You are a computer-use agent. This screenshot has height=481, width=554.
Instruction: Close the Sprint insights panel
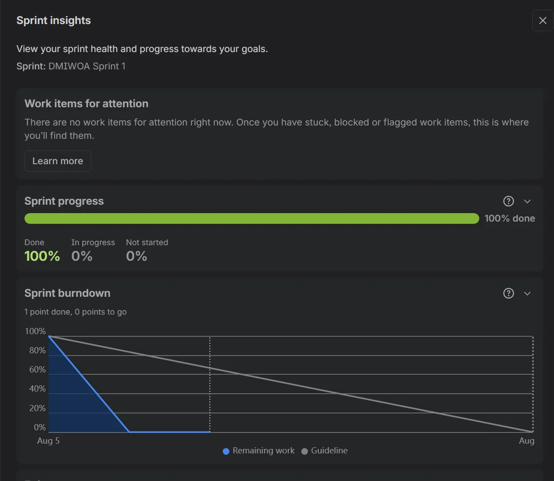542,20
